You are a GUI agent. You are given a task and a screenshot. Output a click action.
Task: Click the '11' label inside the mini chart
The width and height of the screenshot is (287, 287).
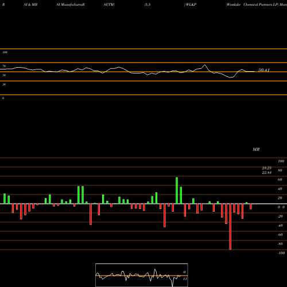pos(185,279)
